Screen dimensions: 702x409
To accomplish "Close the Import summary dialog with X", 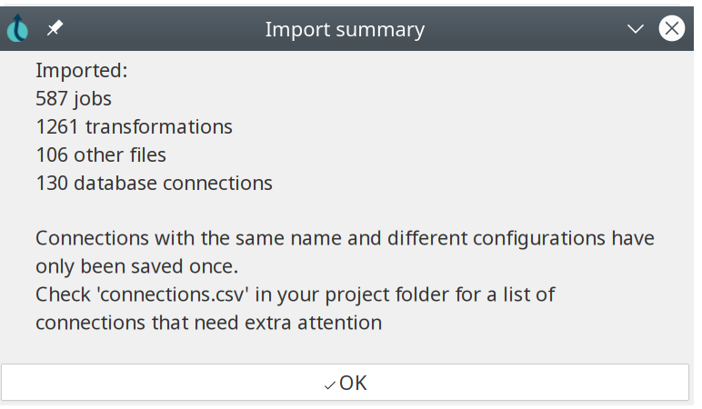I will click(671, 29).
